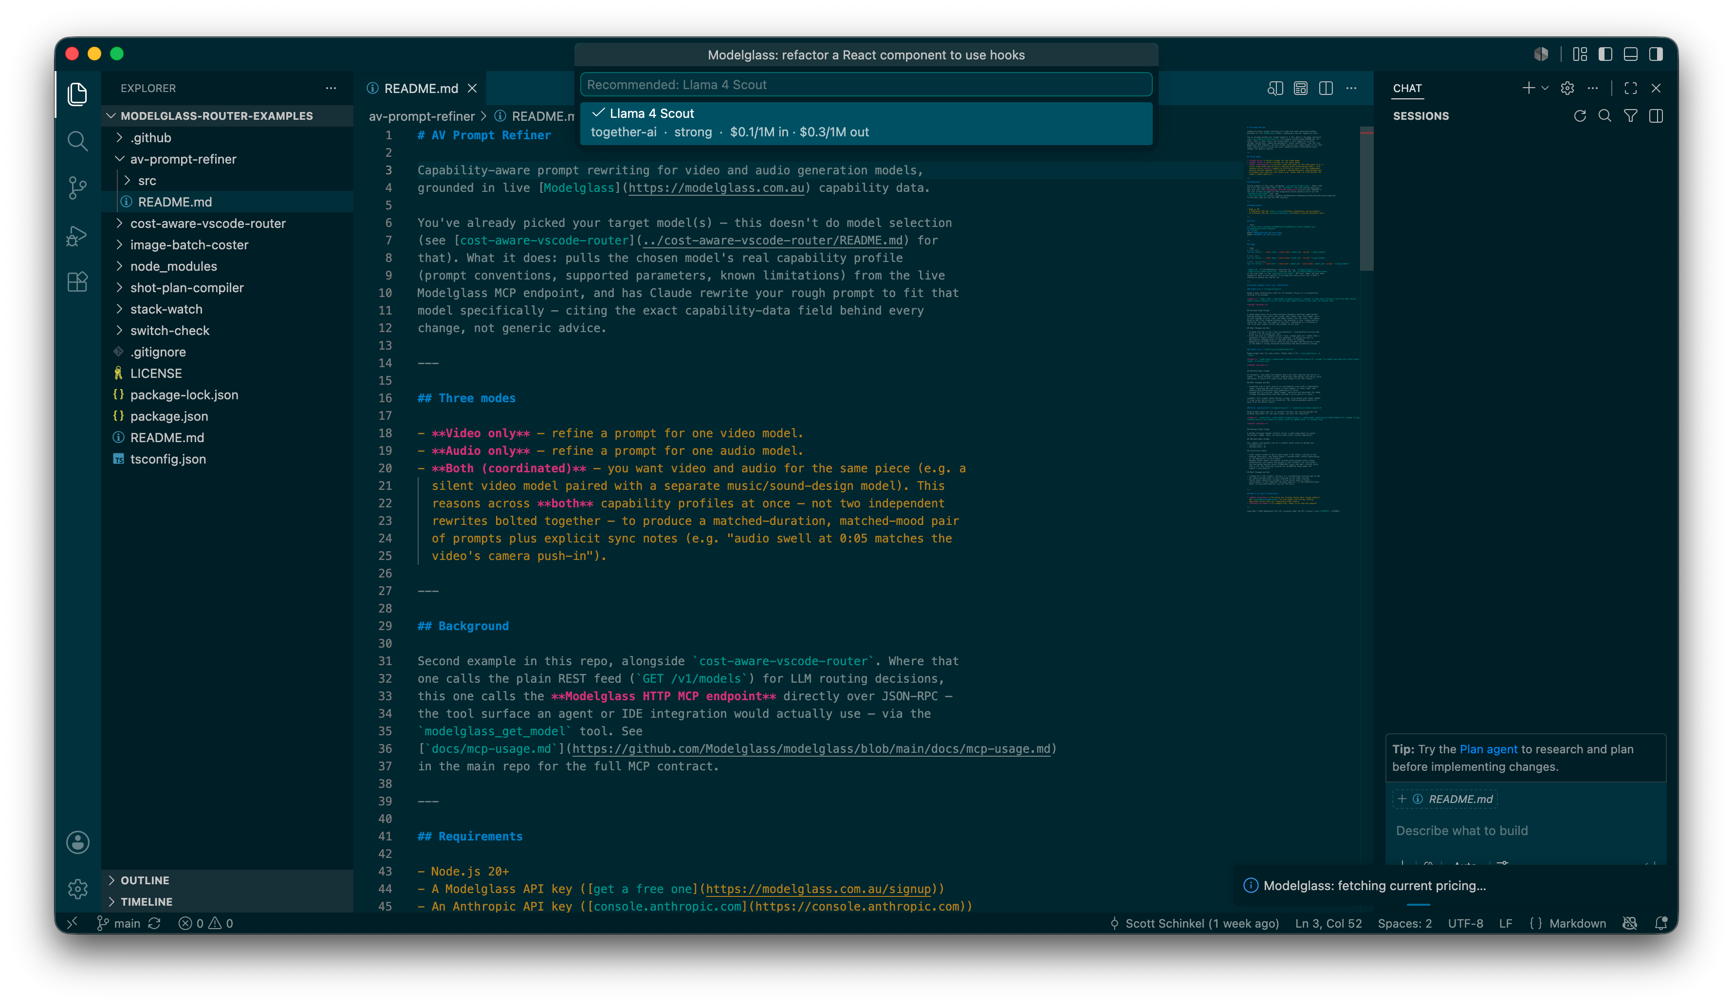1733x1006 pixels.
Task: Expand the cost-aware-vscode-router folder
Action: click(x=227, y=223)
